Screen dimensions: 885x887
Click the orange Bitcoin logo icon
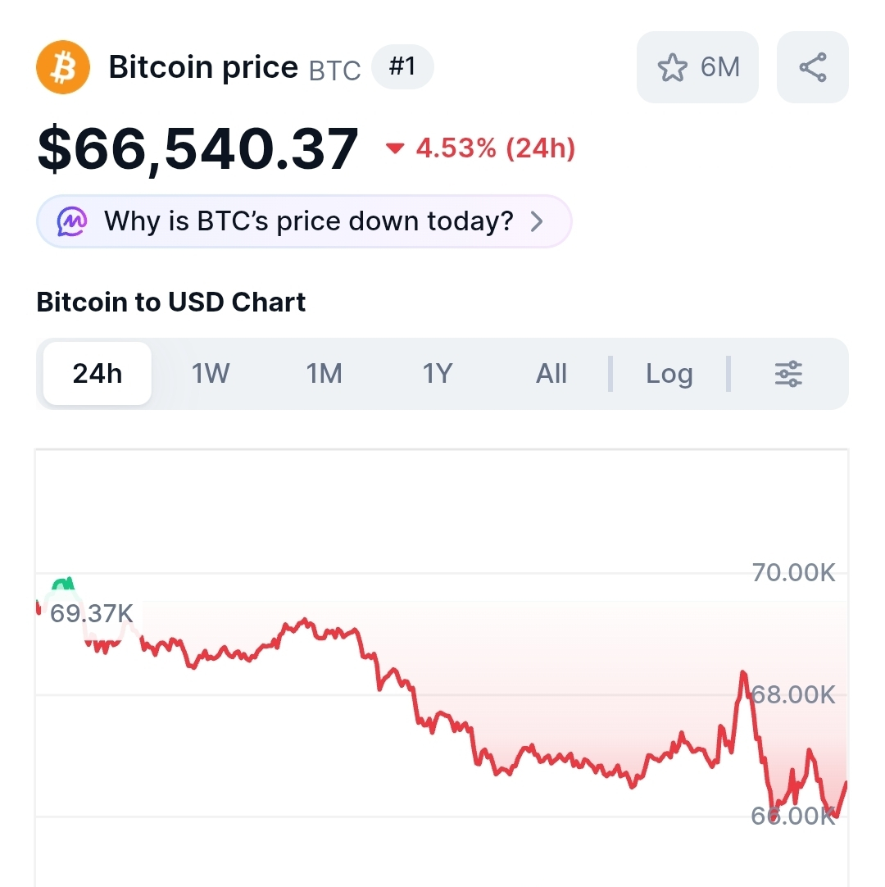click(x=62, y=67)
